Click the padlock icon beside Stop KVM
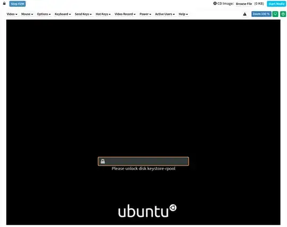 [4, 4]
